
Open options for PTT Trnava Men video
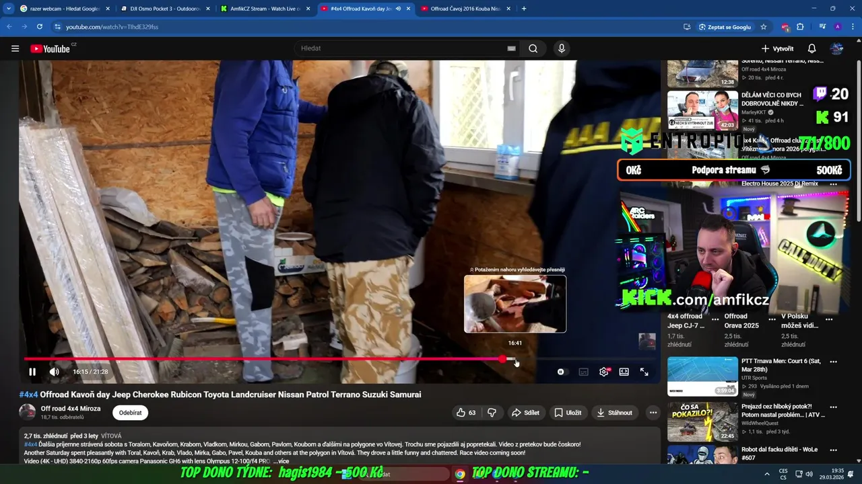833,362
